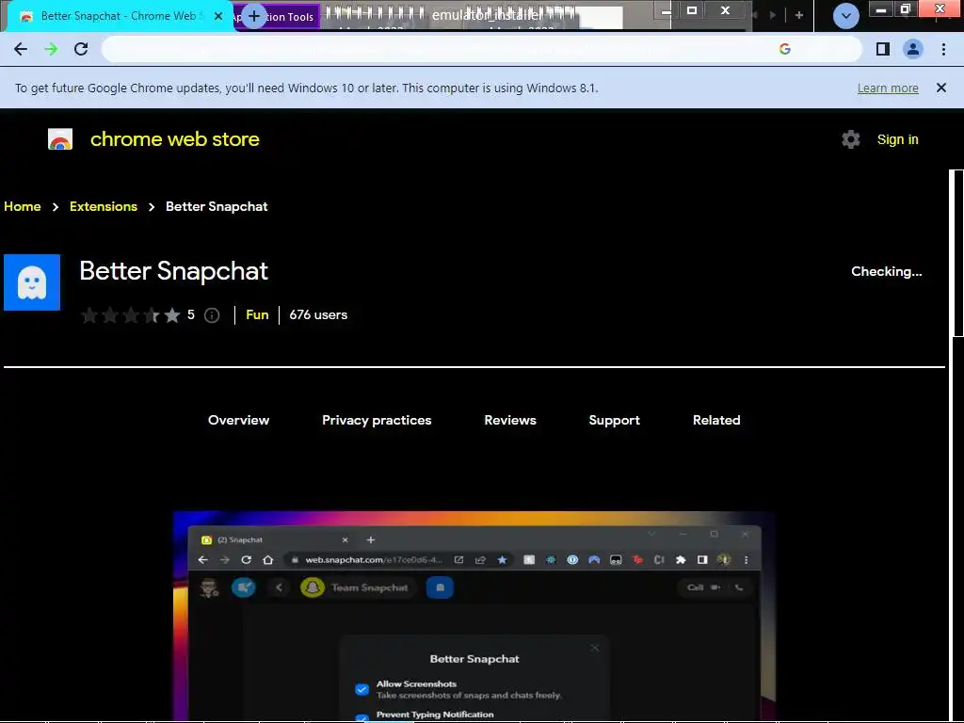This screenshot has height=723, width=964.
Task: Close the Better Snapchat browser tab
Action: click(218, 16)
